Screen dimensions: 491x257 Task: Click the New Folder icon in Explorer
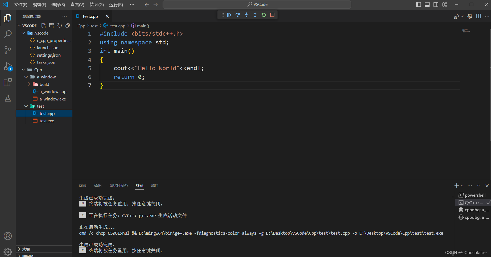tap(52, 26)
